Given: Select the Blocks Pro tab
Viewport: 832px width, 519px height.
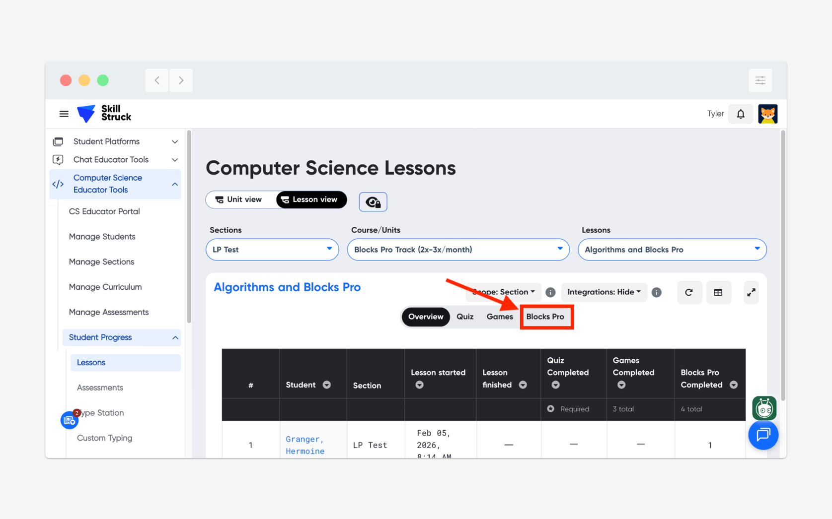Looking at the screenshot, I should tap(545, 317).
